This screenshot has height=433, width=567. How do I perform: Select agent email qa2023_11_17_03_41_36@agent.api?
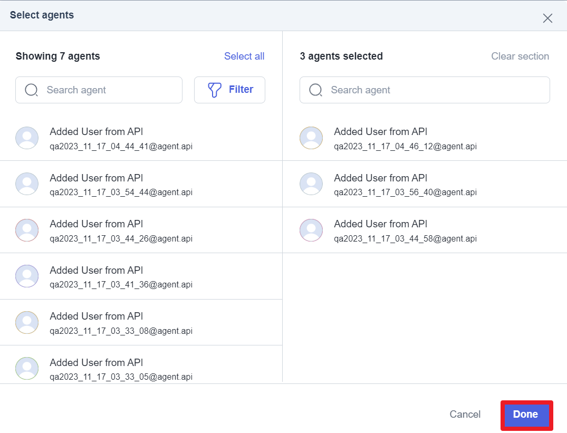point(121,284)
